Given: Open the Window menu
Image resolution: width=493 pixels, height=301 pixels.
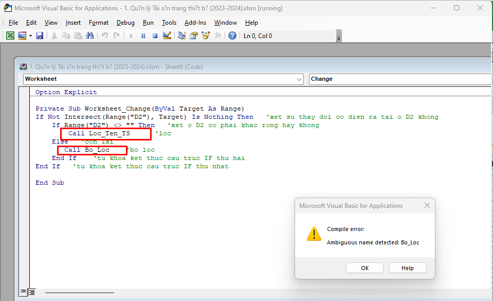Looking at the screenshot, I should pyautogui.click(x=226, y=23).
